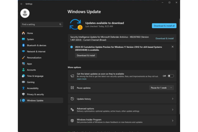198x132 pixels.
Task: Click the Windows Update sidebar entry
Action: (x=42, y=100)
